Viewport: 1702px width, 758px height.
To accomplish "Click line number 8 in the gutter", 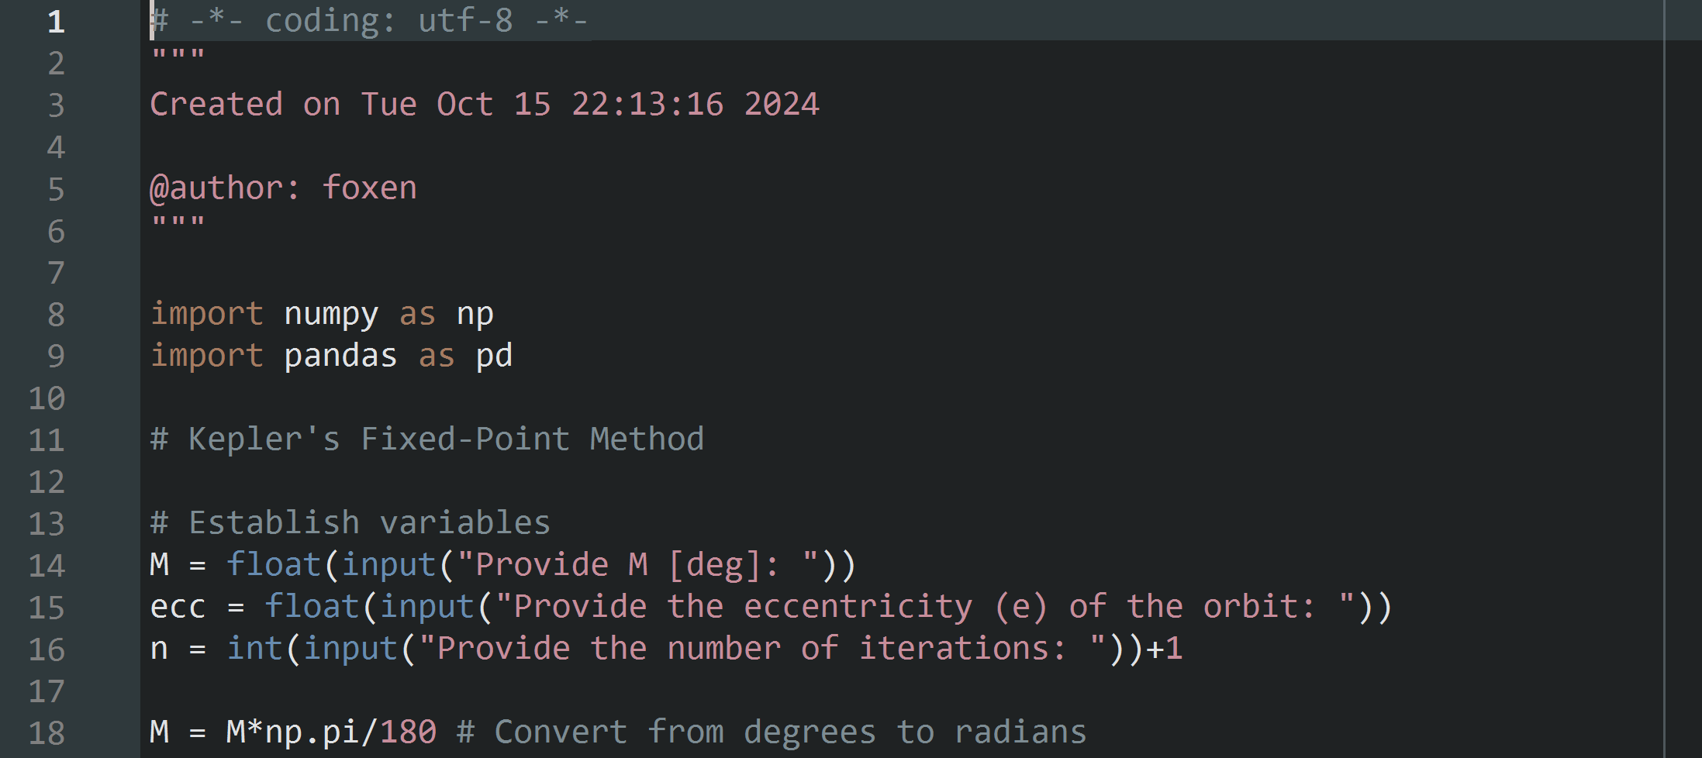I will [x=56, y=315].
